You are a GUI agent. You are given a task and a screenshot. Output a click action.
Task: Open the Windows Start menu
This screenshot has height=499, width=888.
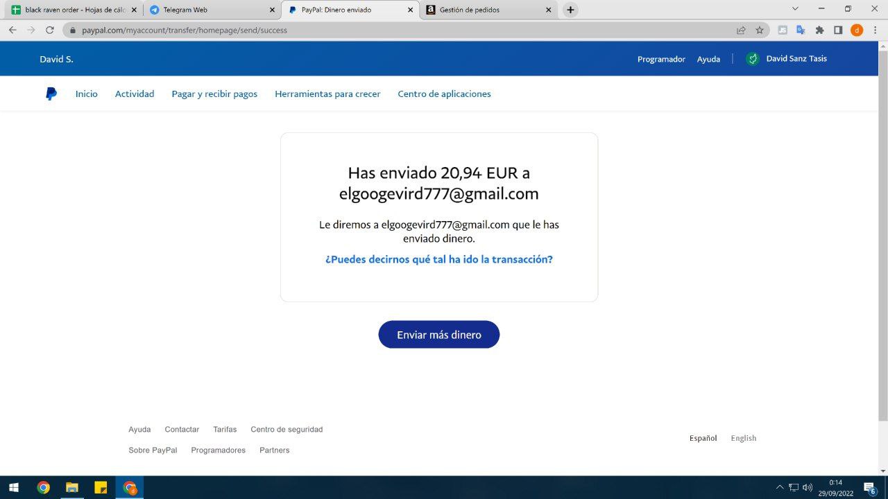13,487
